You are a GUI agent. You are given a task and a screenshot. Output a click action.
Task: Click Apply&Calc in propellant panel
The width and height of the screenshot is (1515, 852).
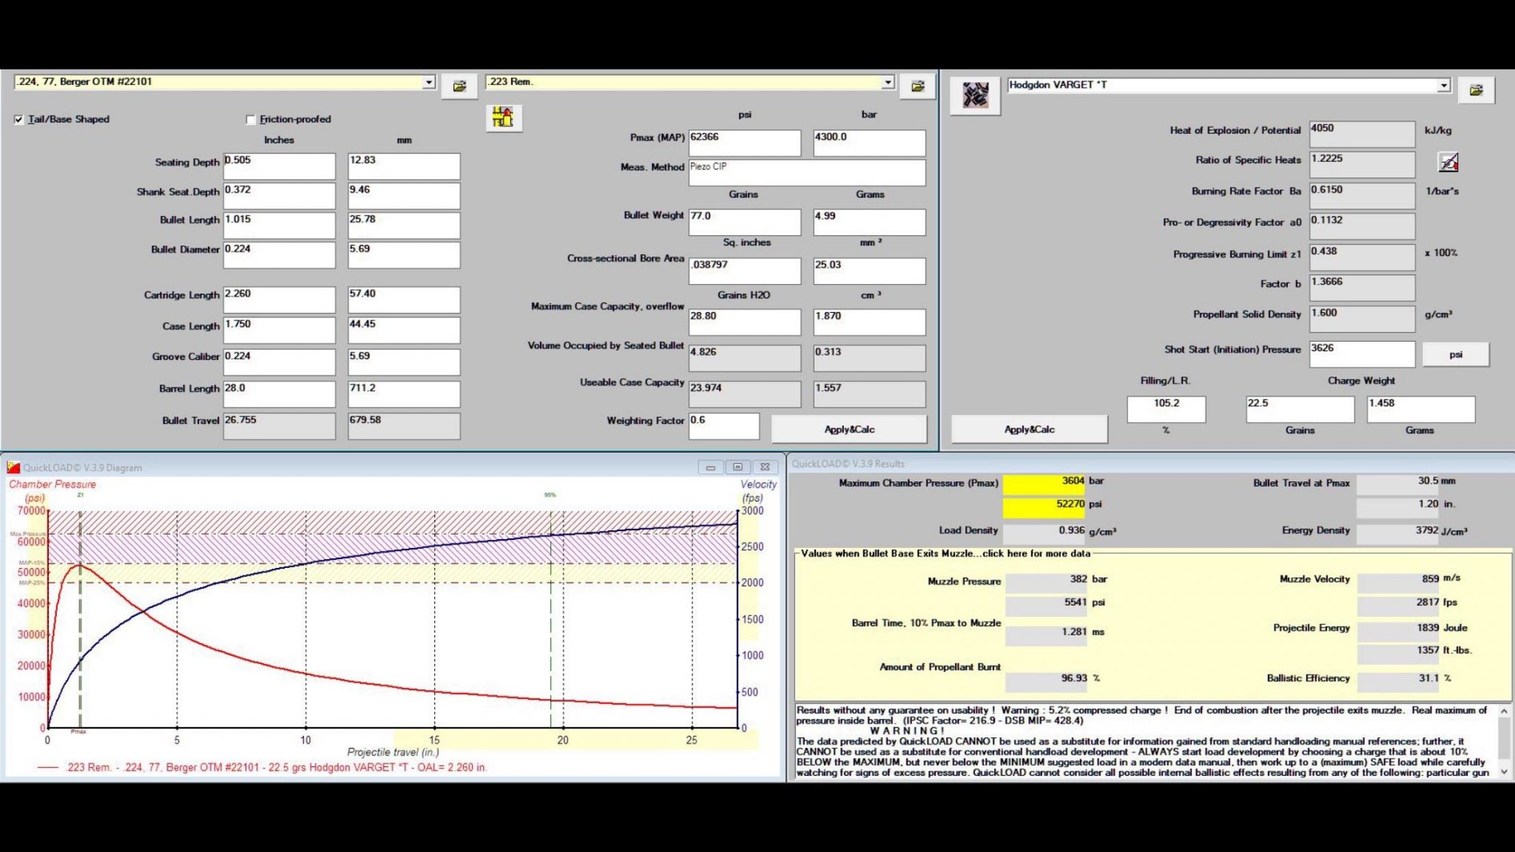[1029, 429]
